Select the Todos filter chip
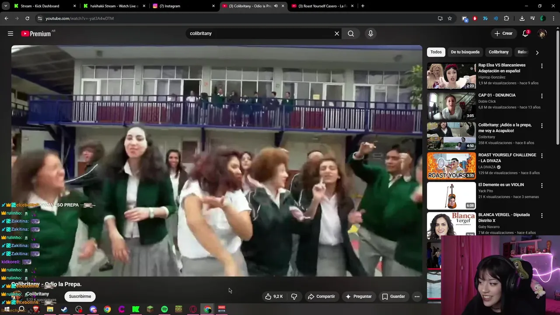Image resolution: width=560 pixels, height=315 pixels. click(436, 52)
